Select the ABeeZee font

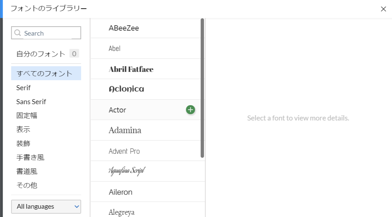pos(124,28)
